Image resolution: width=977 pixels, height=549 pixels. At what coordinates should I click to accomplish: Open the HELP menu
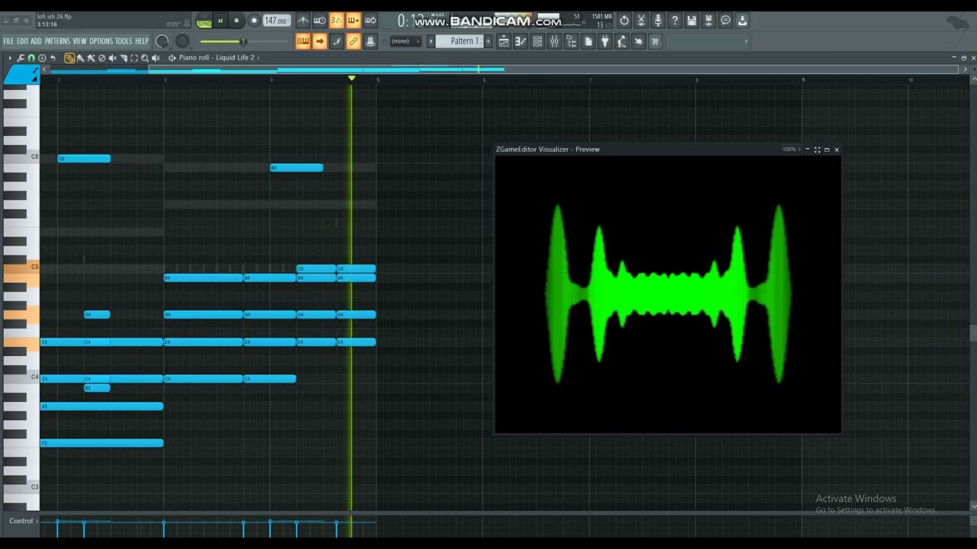pyautogui.click(x=142, y=41)
